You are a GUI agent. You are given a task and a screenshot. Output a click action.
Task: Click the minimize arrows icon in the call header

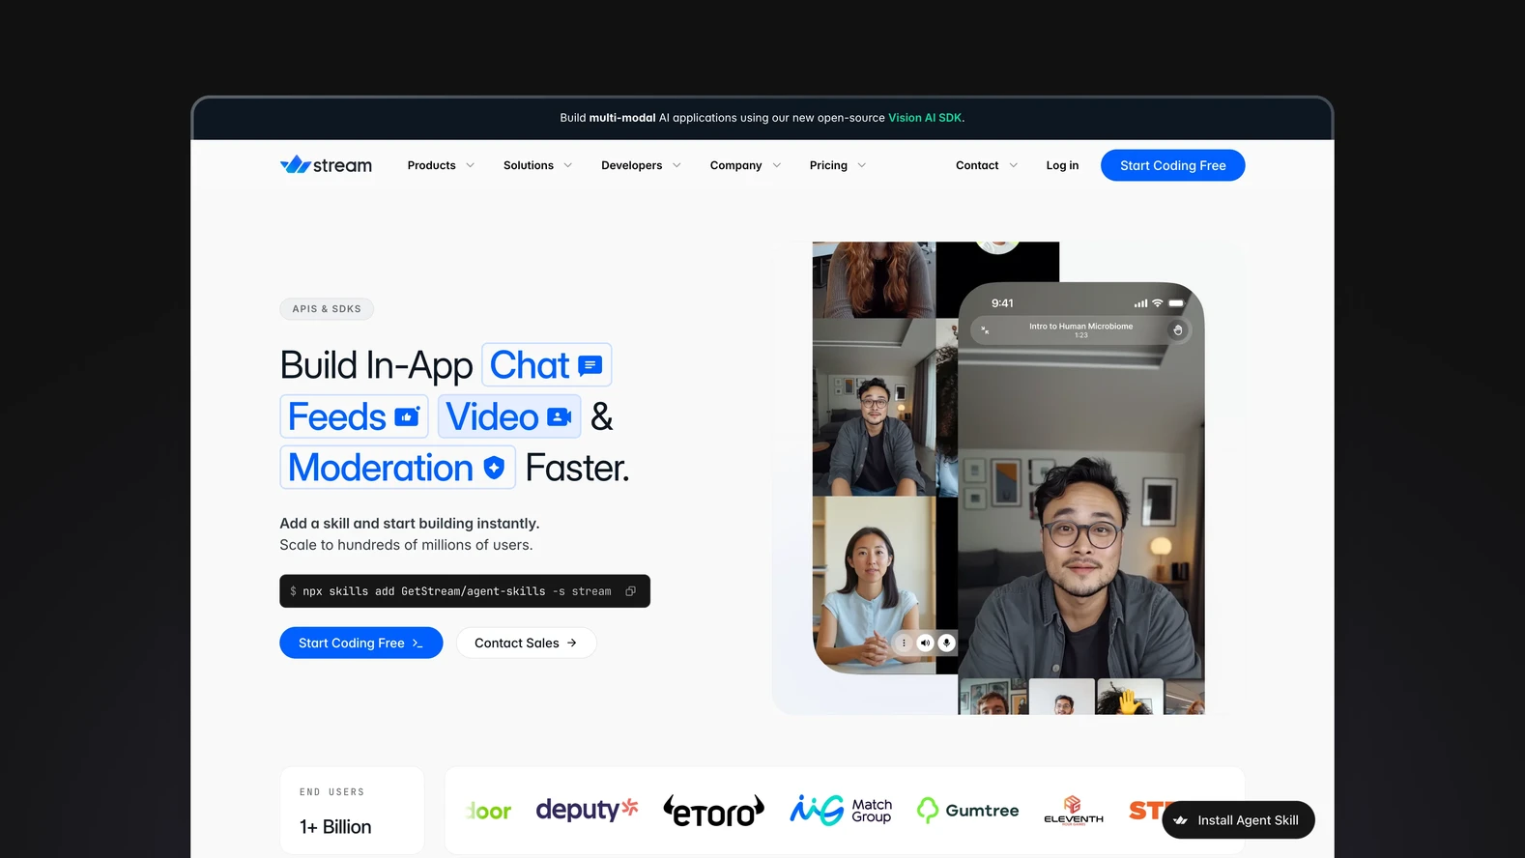pyautogui.click(x=985, y=330)
